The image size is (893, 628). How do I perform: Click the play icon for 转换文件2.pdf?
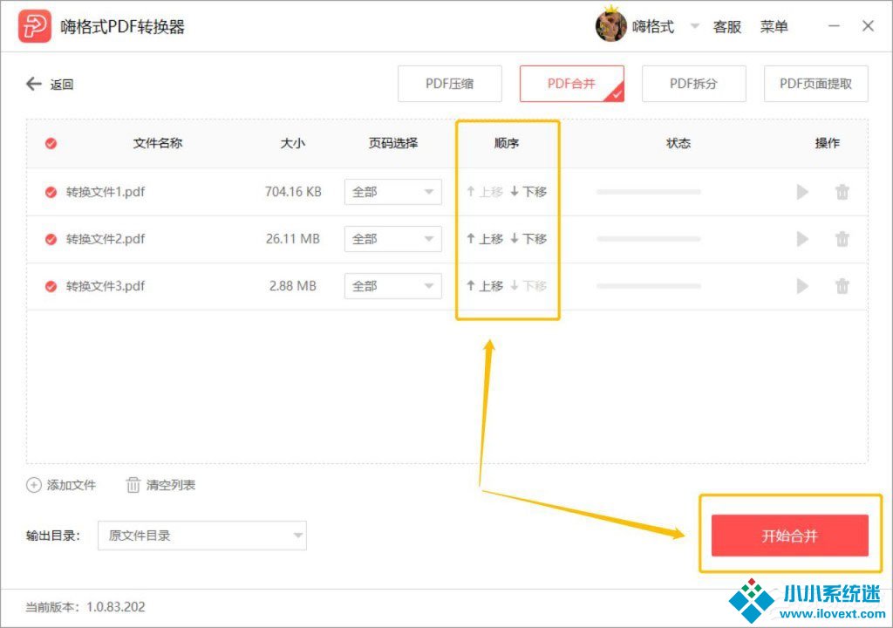(802, 239)
